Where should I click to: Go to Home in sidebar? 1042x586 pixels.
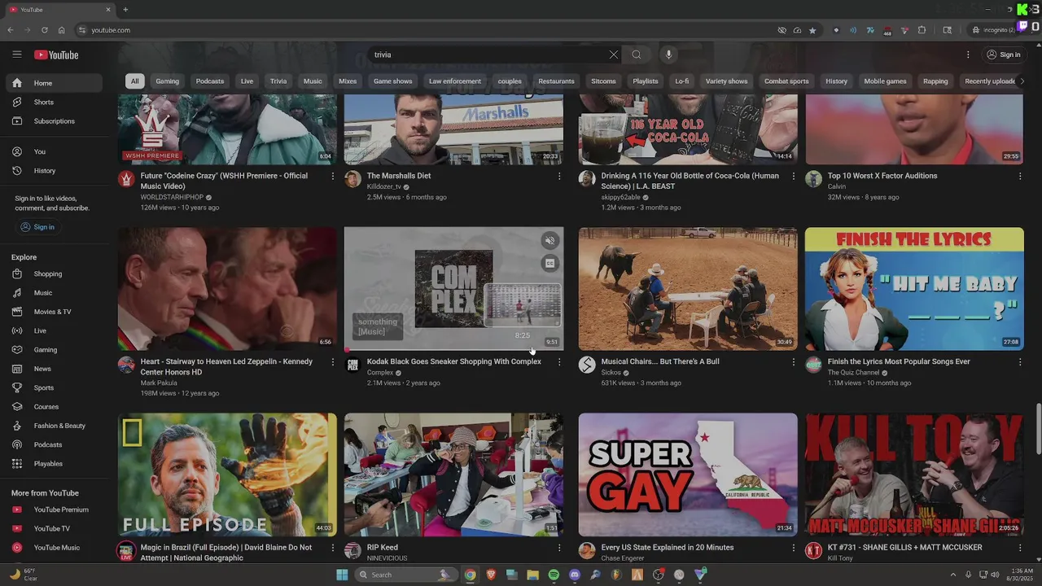[54, 83]
